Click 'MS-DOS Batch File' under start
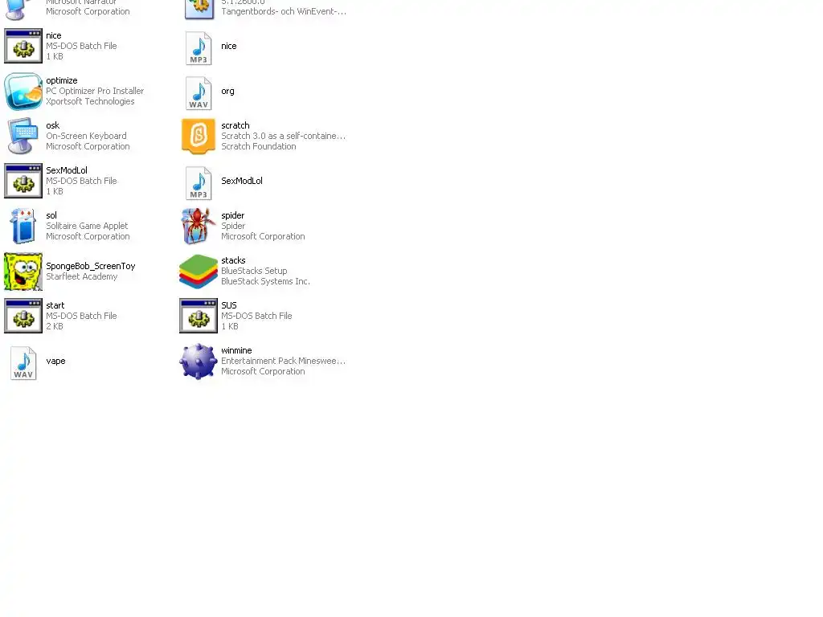 [x=81, y=316]
